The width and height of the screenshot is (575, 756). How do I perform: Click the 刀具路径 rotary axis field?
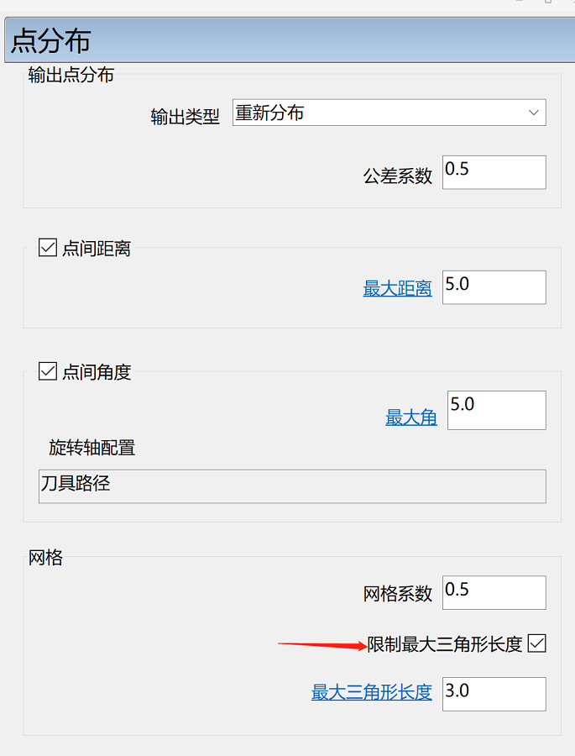292,486
